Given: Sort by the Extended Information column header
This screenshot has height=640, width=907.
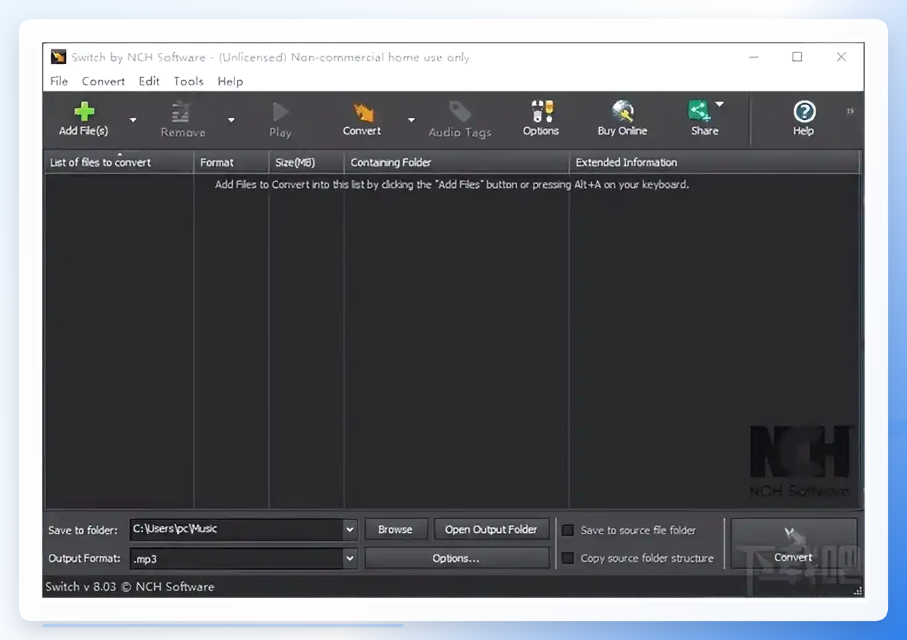Looking at the screenshot, I should click(x=715, y=162).
